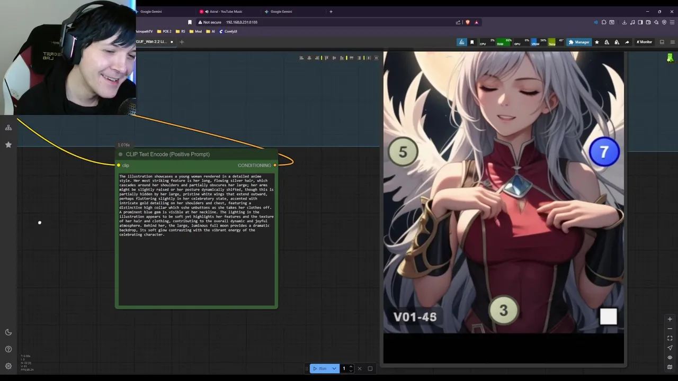Click the Temp monitor readout

556,42
